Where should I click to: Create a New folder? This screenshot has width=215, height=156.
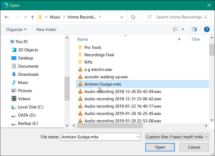[x=46, y=30]
